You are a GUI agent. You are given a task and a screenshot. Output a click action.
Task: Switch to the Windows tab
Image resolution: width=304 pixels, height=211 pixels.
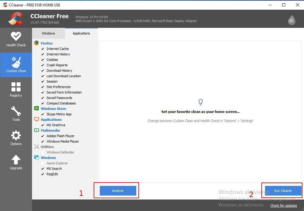[48, 33]
